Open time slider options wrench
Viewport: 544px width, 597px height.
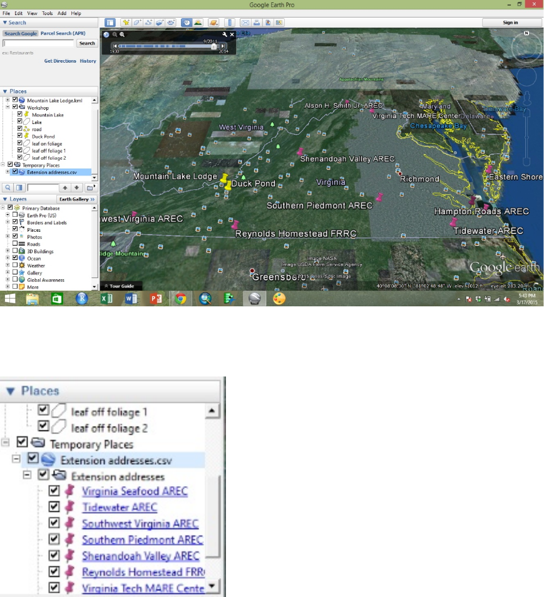pos(225,34)
